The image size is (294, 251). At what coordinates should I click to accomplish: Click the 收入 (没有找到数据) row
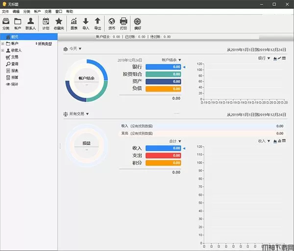point(203,126)
